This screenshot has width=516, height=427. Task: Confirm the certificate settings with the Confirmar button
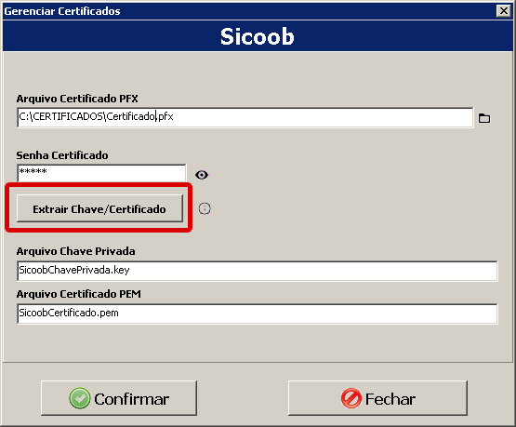click(119, 398)
